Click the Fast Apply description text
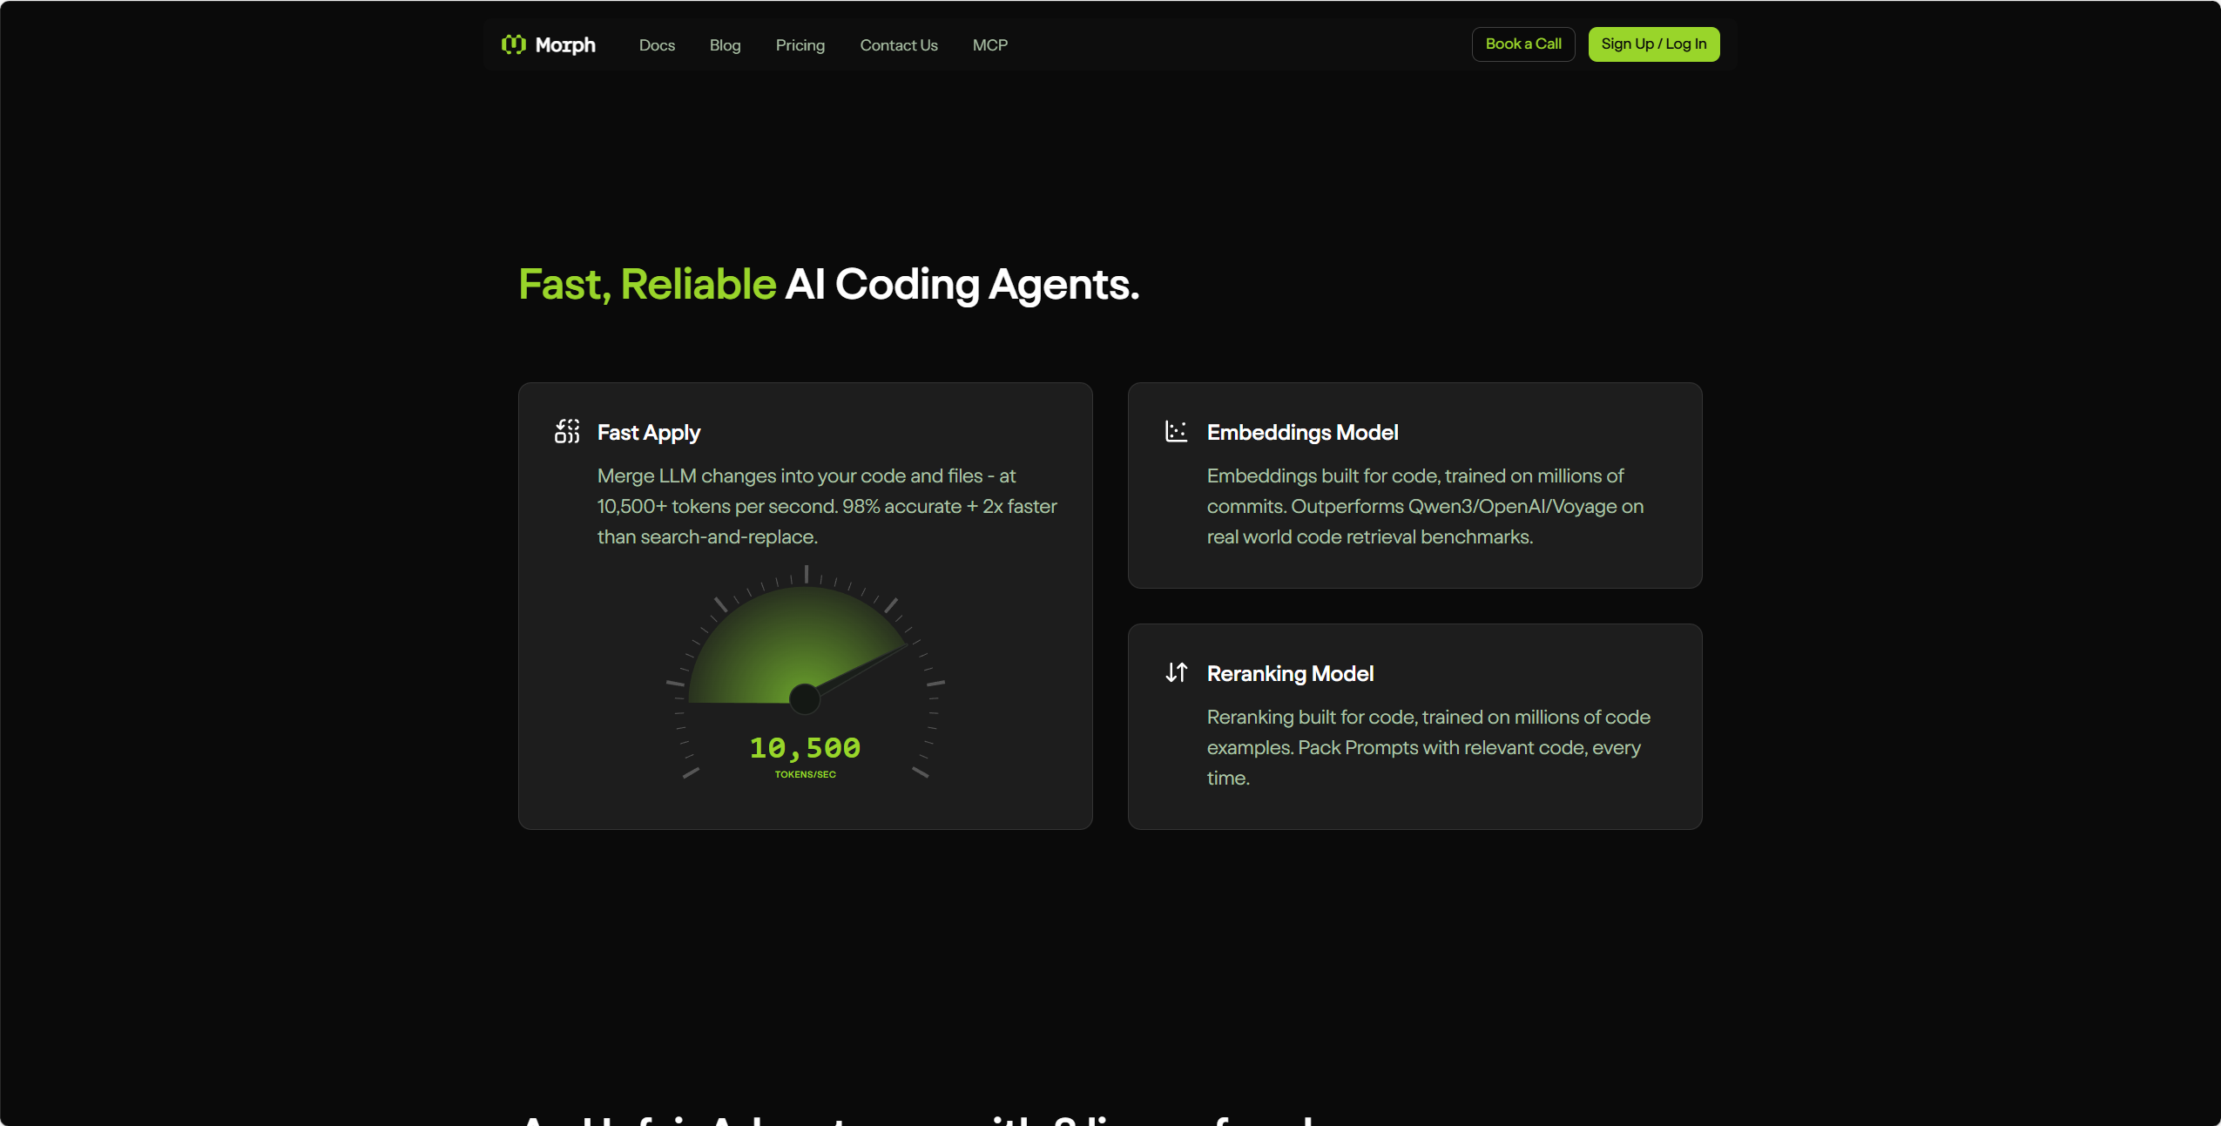2221x1126 pixels. (827, 507)
